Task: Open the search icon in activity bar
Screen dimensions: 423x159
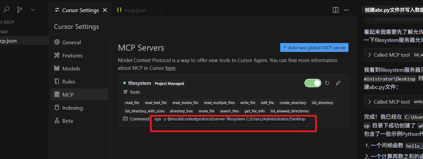Action: pyautogui.click(x=6, y=10)
